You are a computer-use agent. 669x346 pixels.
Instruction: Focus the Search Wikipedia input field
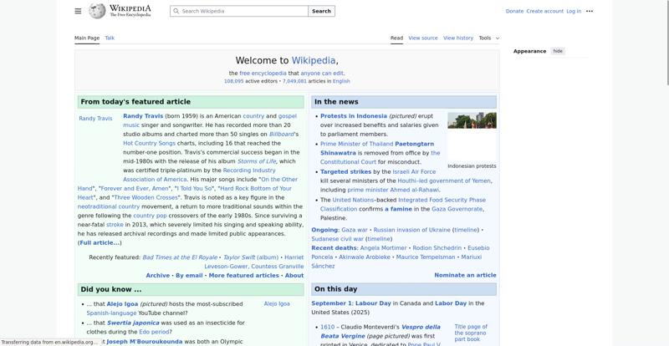pos(239,11)
